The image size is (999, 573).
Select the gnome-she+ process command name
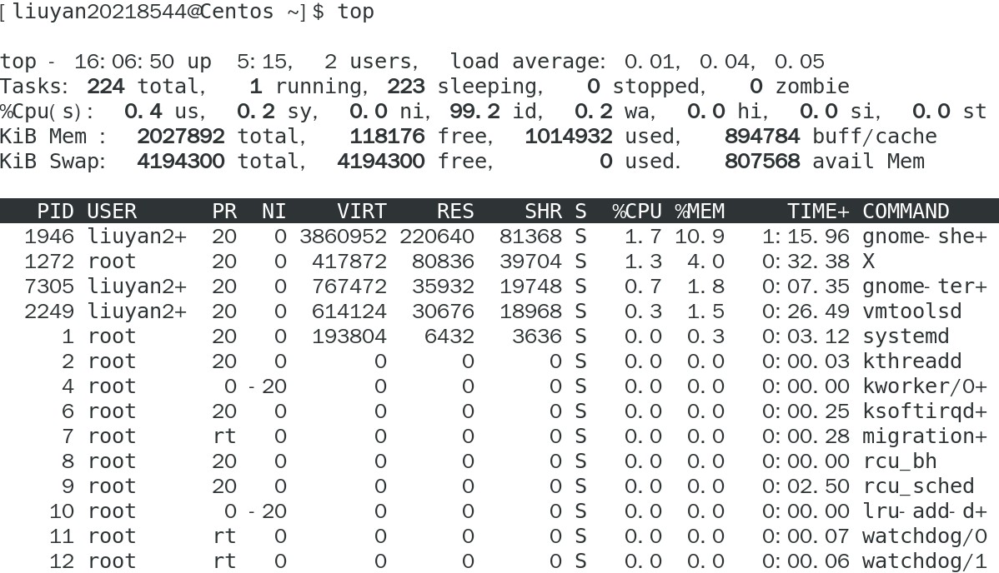(924, 237)
